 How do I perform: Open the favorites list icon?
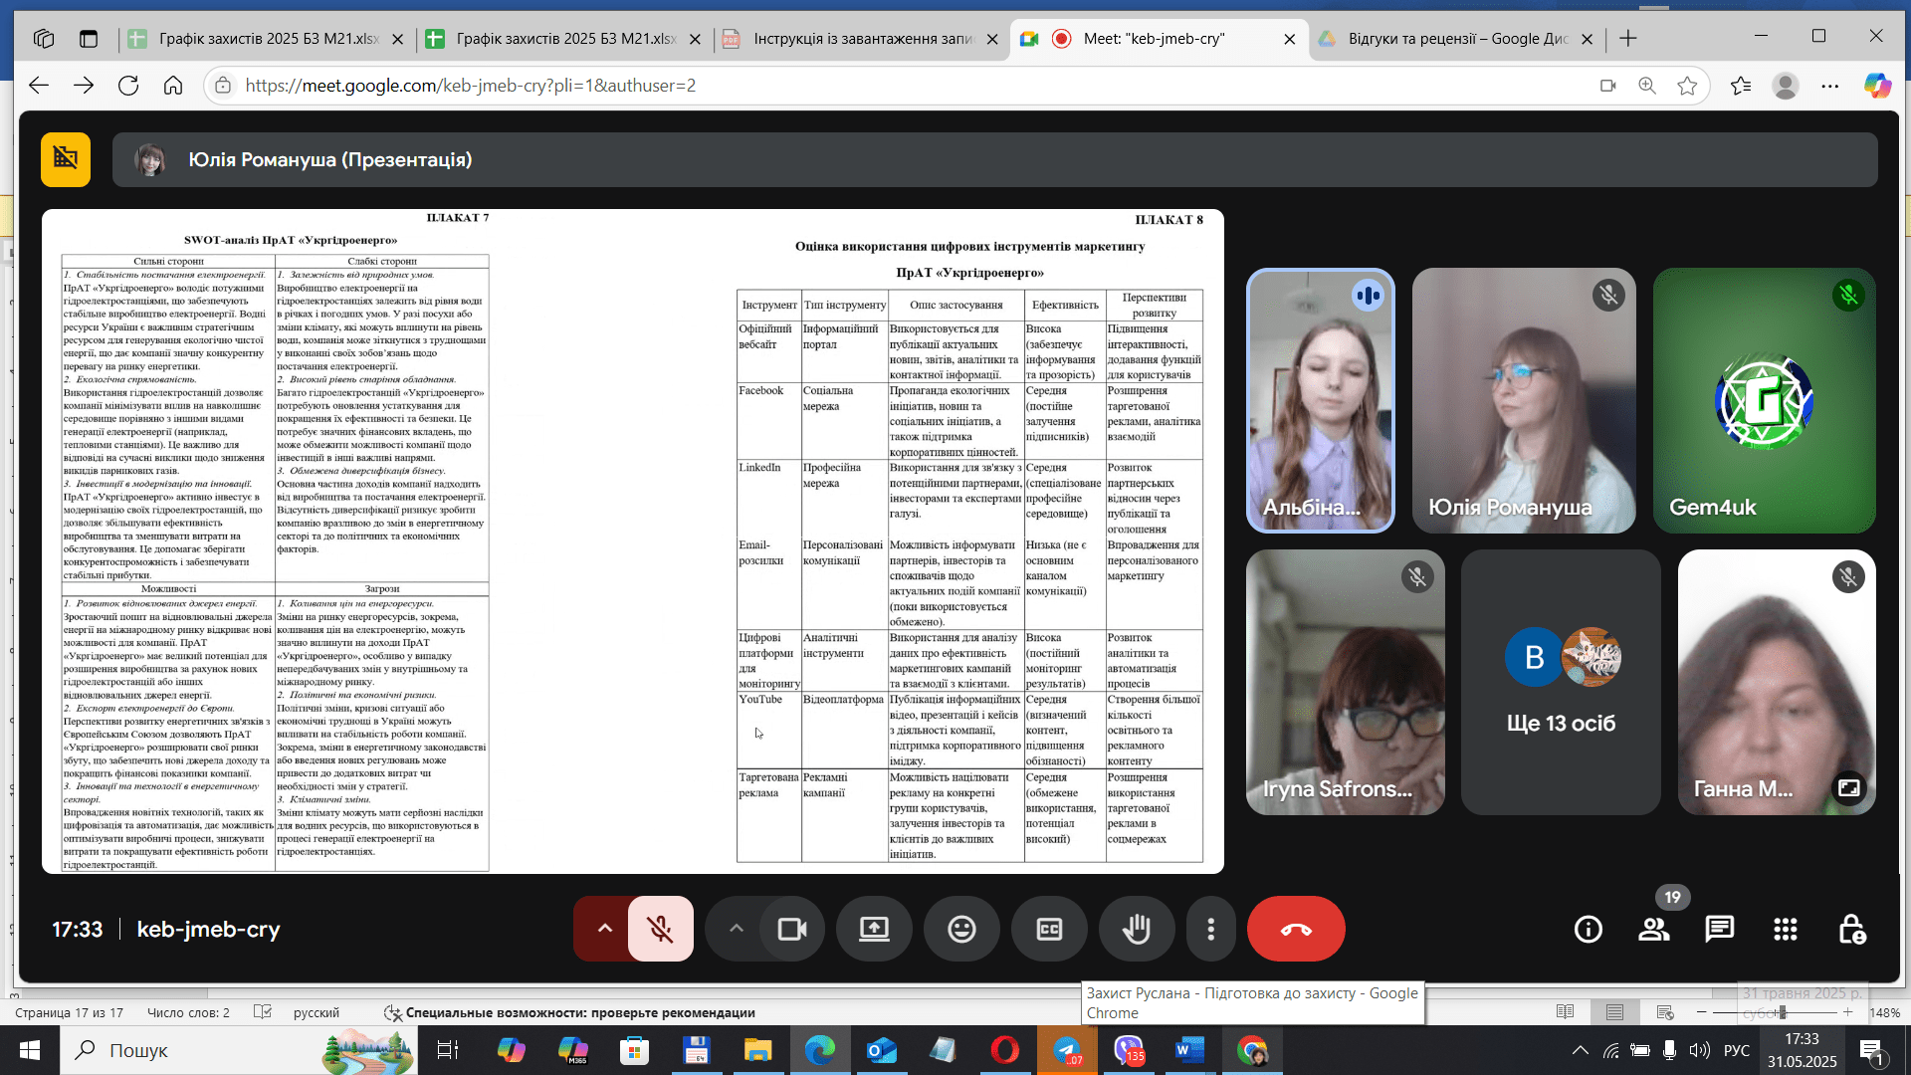(x=1741, y=86)
